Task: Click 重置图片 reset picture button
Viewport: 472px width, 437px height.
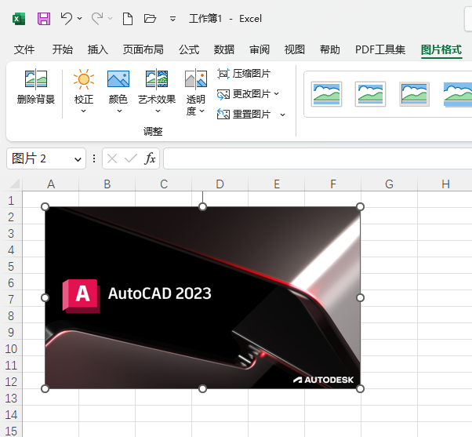Action: click(244, 115)
